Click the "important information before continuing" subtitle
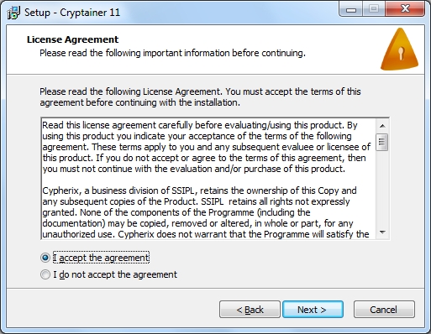Screen dimensions: 431x334 [224, 53]
